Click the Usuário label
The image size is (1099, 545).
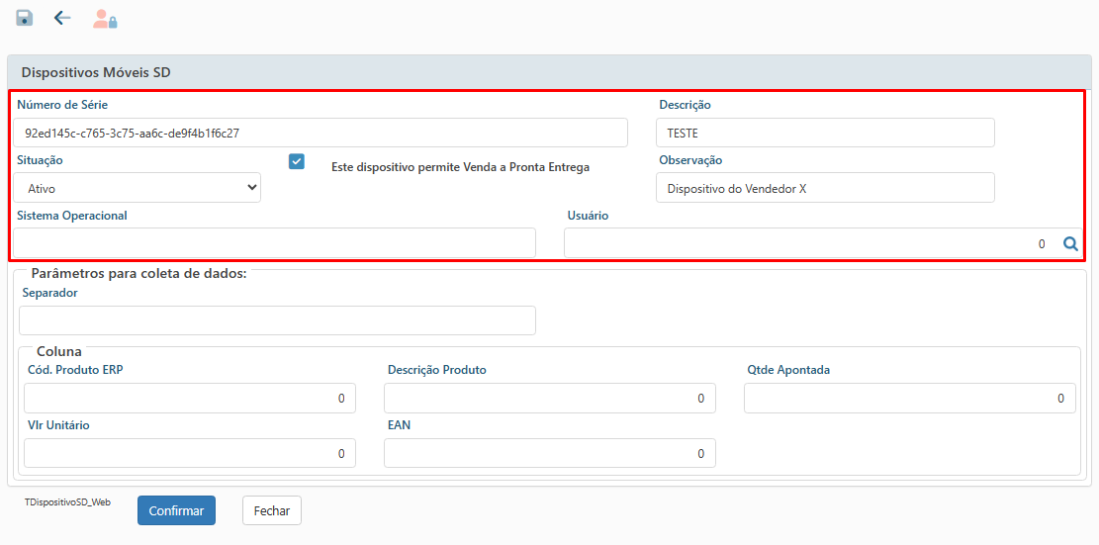pos(588,216)
